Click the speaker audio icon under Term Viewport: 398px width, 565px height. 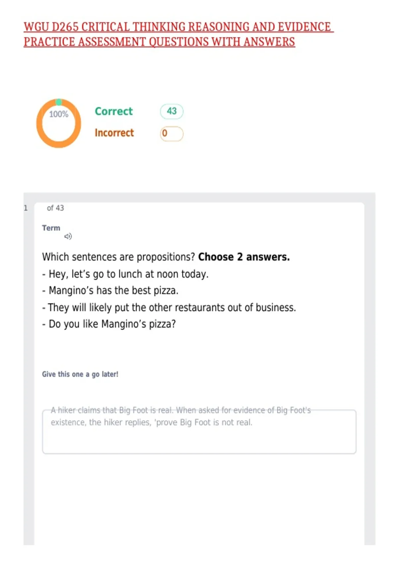point(68,236)
